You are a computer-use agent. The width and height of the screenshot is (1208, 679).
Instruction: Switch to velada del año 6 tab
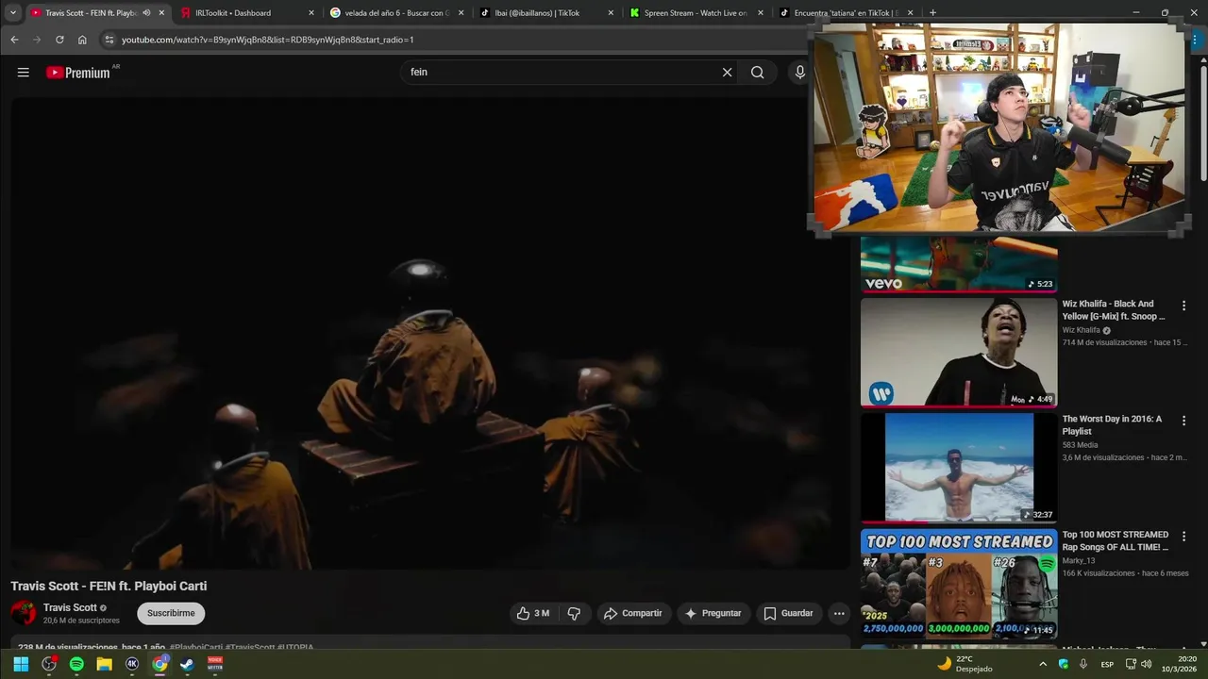tap(394, 13)
